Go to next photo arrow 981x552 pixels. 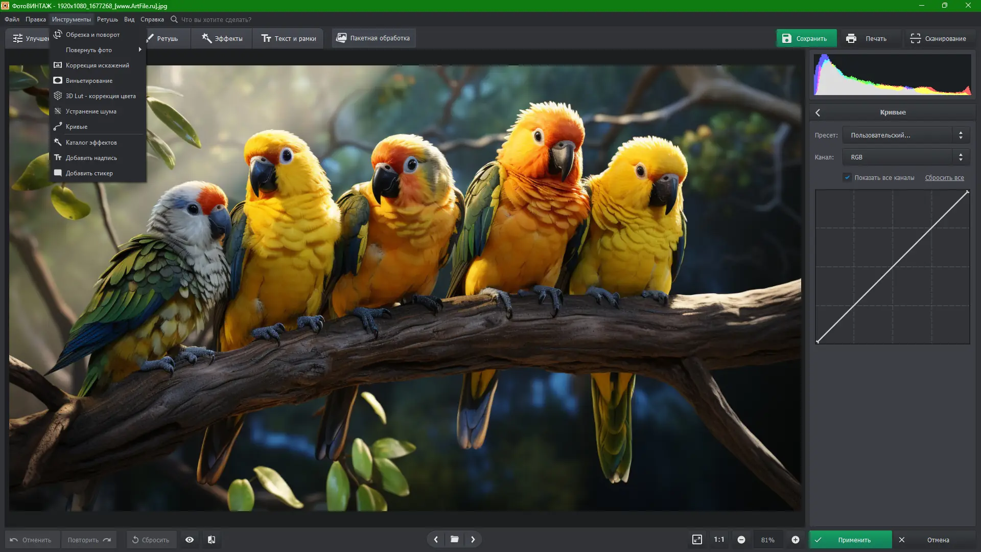point(473,539)
